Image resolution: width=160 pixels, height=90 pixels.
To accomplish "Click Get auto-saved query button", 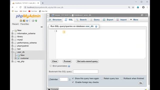I will point(87,61).
